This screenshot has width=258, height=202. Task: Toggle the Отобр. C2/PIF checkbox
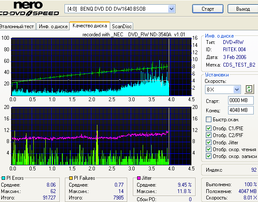pos(208,135)
